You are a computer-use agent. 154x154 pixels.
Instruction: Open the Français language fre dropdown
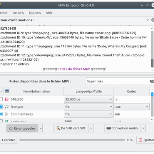(x=89, y=107)
